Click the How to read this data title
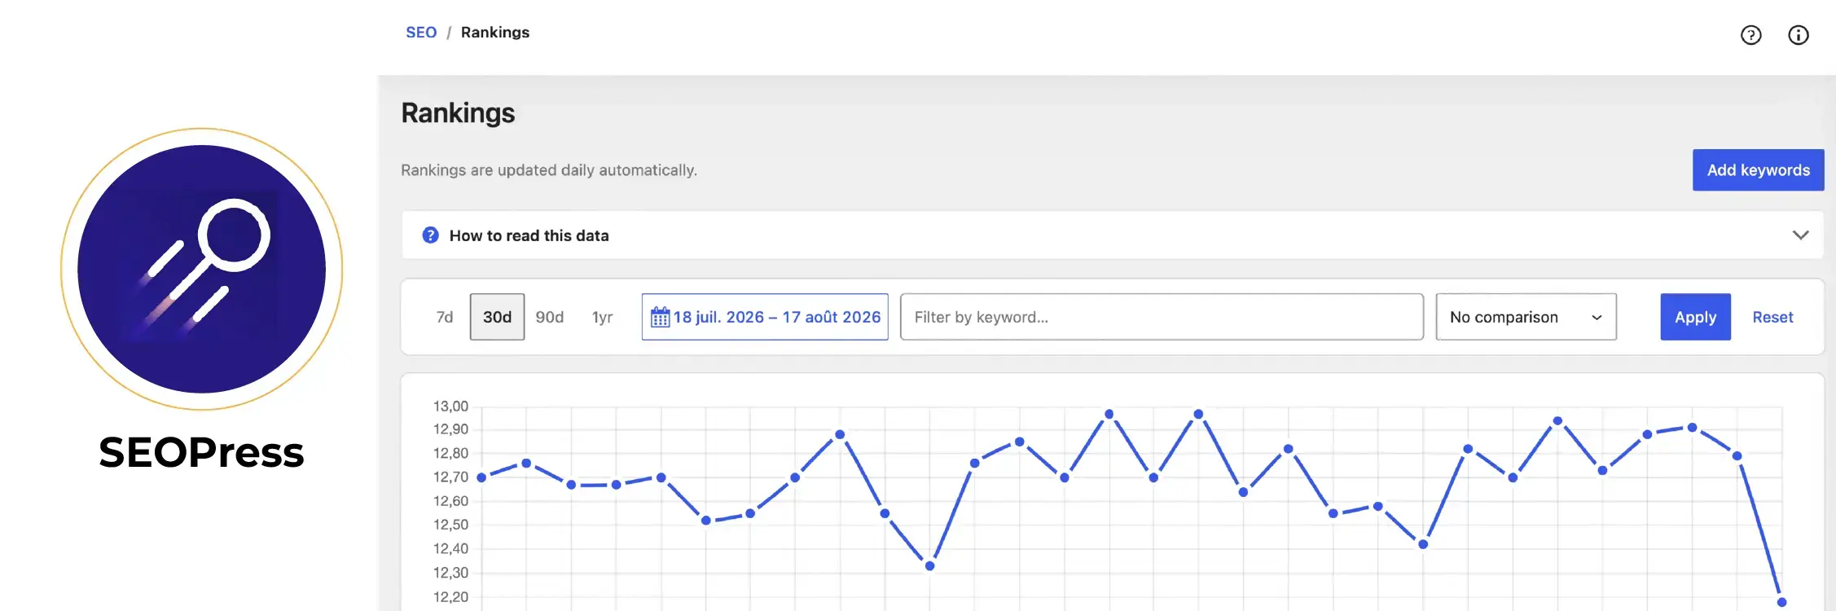The image size is (1836, 611). point(529,235)
